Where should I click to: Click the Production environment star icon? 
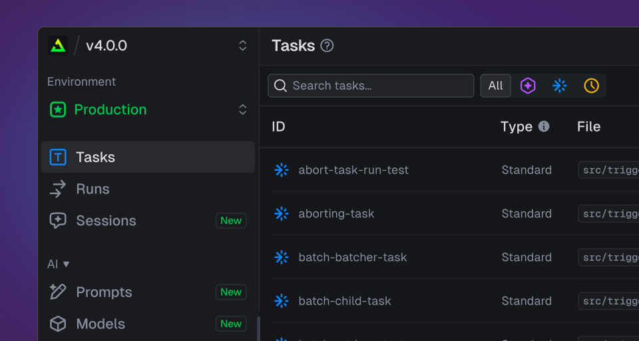tap(58, 110)
